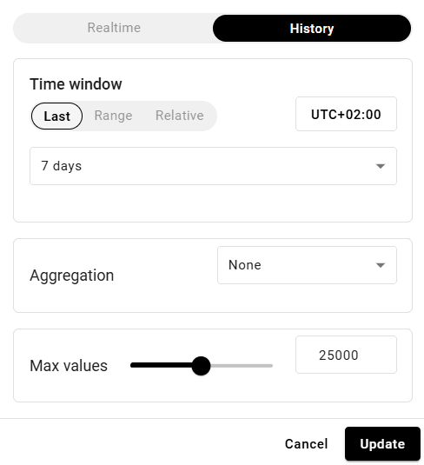Click the grey unfilled part of slider track
Image resolution: width=424 pixels, height=465 pixels.
click(x=242, y=366)
